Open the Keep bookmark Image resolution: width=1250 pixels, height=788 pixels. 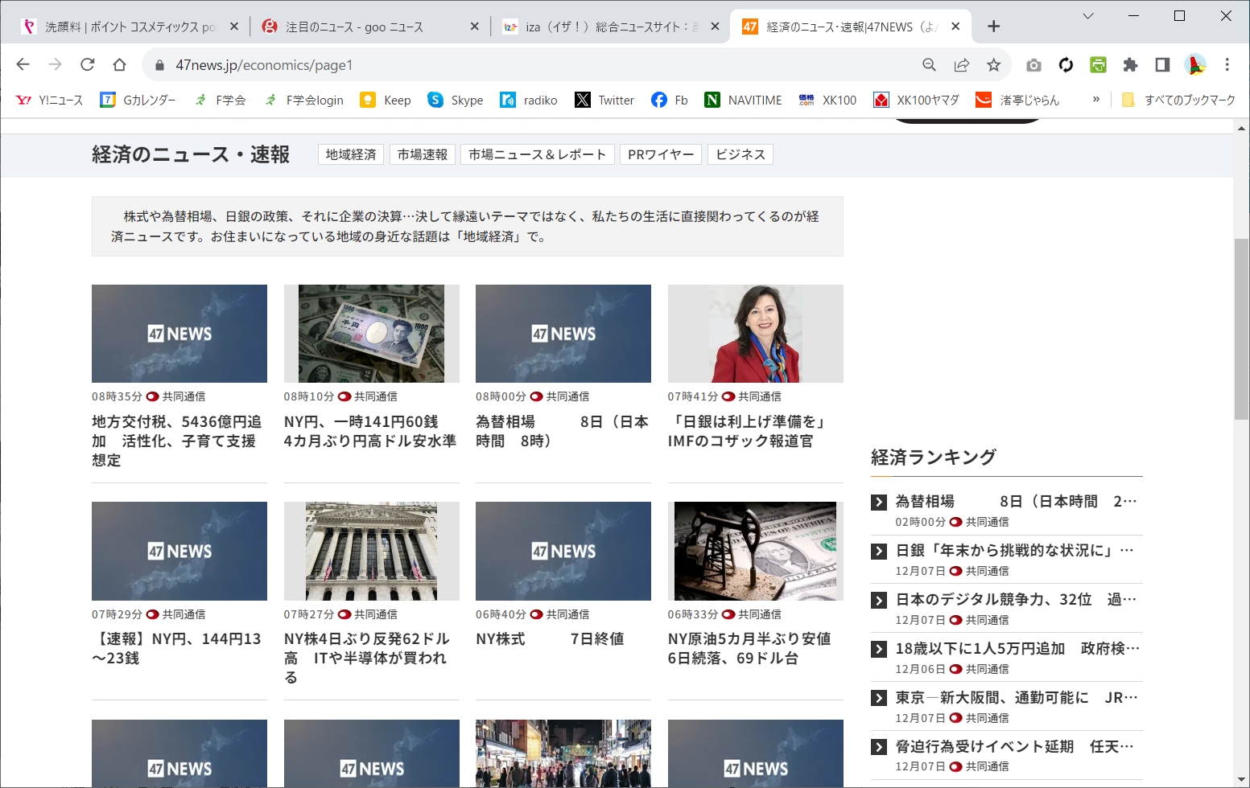click(x=386, y=100)
